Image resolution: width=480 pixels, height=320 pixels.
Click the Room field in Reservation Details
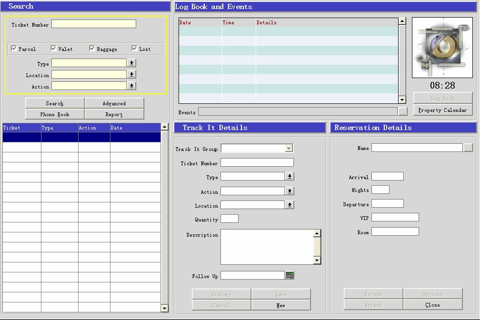[395, 231]
